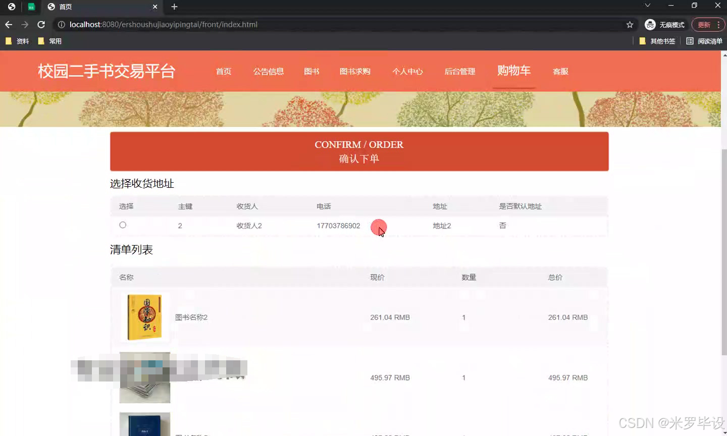
Task: Open the 其他书签 bookmarks folder
Action: point(657,41)
